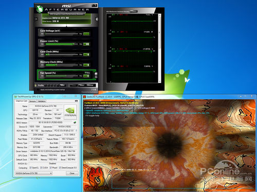Click the Power Limit value box

pos(86,44)
